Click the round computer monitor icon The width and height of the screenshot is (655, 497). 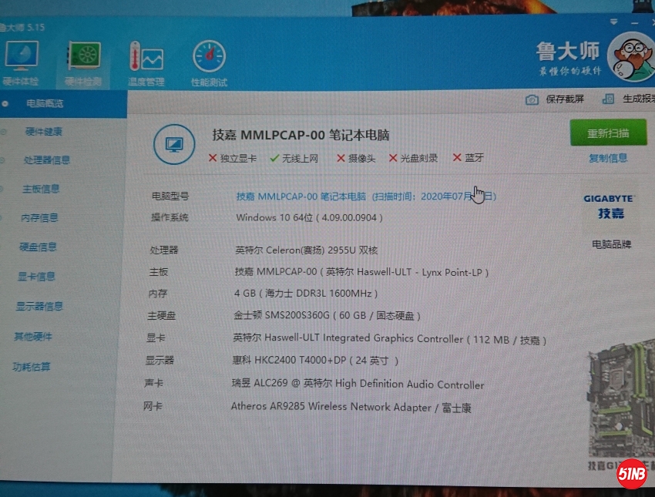point(173,143)
